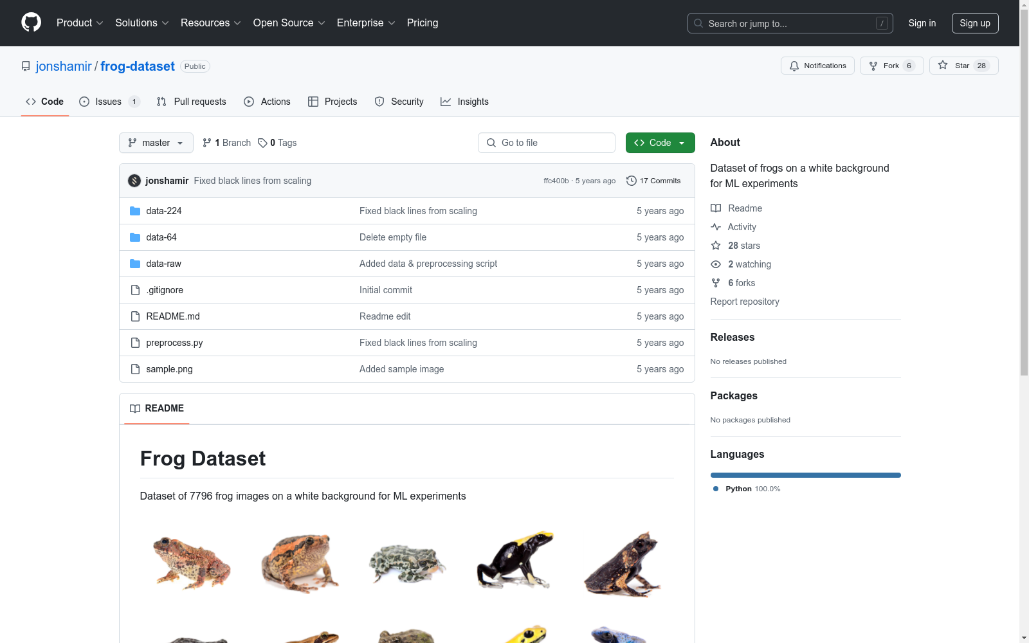This screenshot has height=643, width=1029.
Task: Expand the Solutions menu
Action: pyautogui.click(x=141, y=23)
